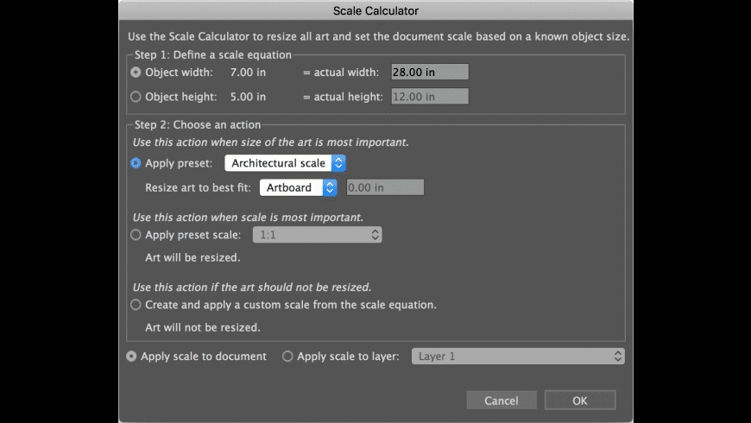
Task: Click the Scale Calculator title text
Action: point(376,11)
